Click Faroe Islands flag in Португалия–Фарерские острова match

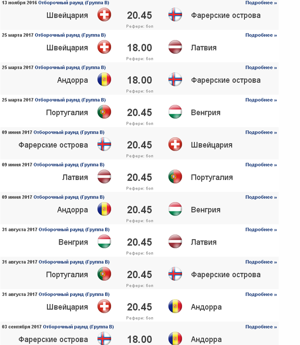coord(175,275)
